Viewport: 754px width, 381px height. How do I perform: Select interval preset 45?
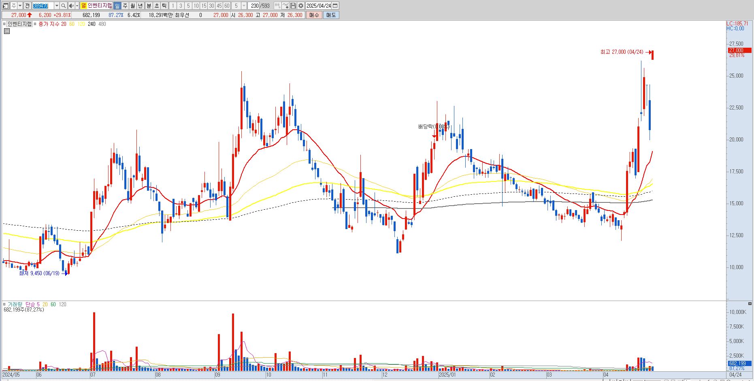pyautogui.click(x=219, y=6)
